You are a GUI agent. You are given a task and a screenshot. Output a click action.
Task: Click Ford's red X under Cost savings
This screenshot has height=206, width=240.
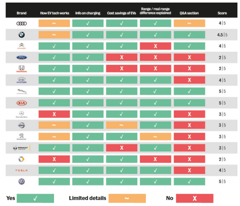[121, 58]
